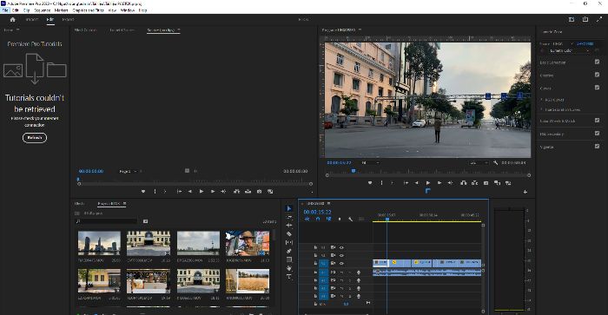Go to Out point in Program monitor

pyautogui.click(x=451, y=183)
